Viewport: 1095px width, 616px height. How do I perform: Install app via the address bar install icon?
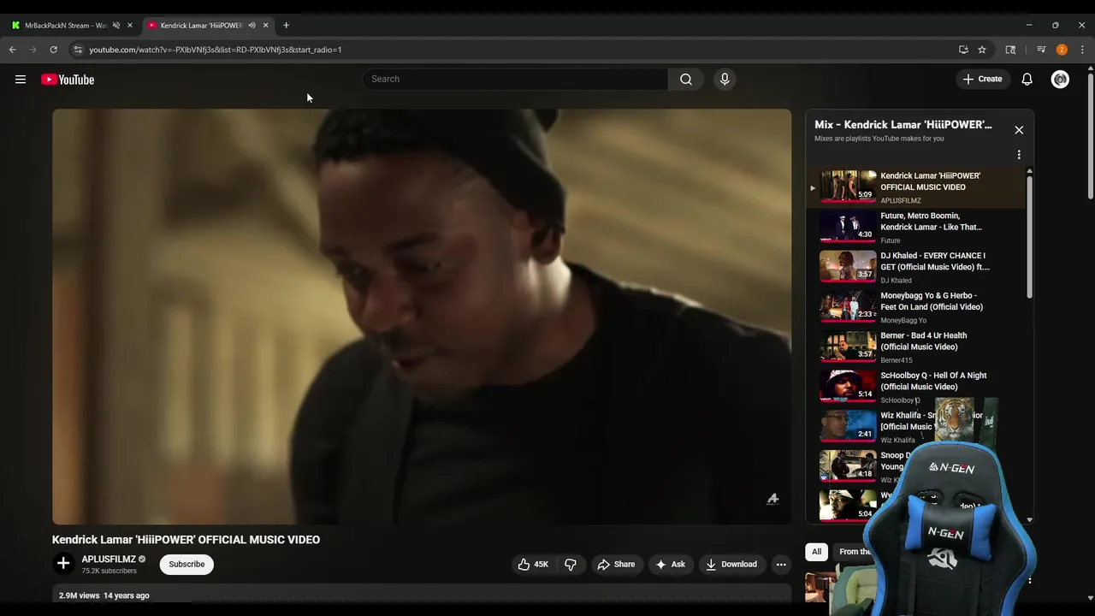[x=963, y=50]
